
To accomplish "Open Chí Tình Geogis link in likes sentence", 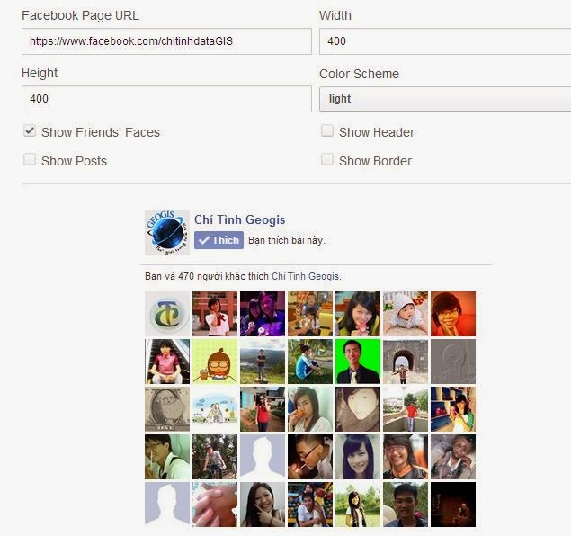I will (x=306, y=276).
